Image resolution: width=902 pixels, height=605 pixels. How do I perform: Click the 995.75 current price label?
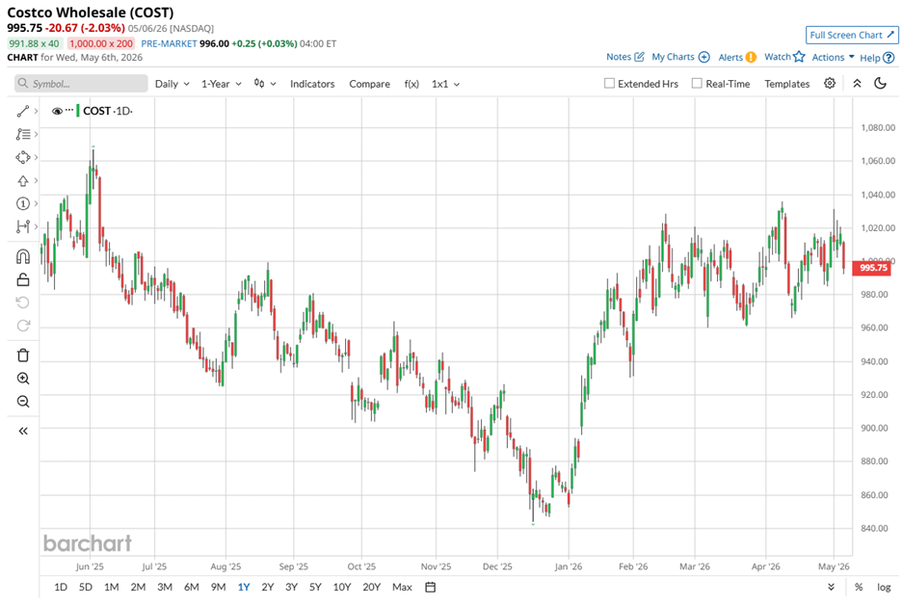tap(873, 268)
